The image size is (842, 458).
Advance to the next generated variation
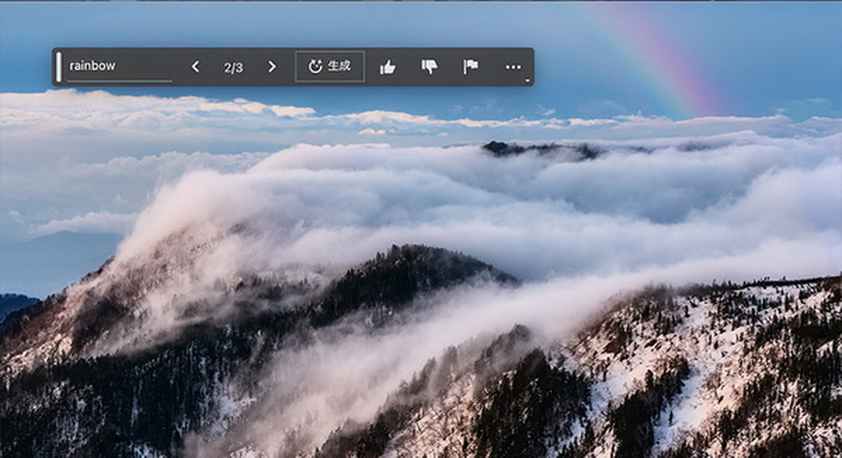[272, 66]
